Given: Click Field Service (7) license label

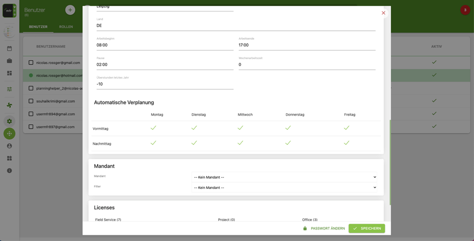Looking at the screenshot, I should click(108, 219).
